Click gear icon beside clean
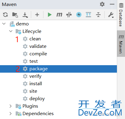This screenshot has height=119, width=125. point(25,39)
